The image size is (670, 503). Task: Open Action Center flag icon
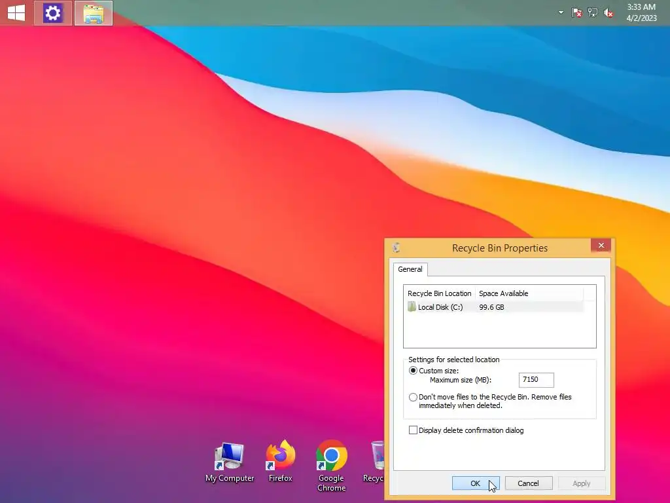(576, 13)
